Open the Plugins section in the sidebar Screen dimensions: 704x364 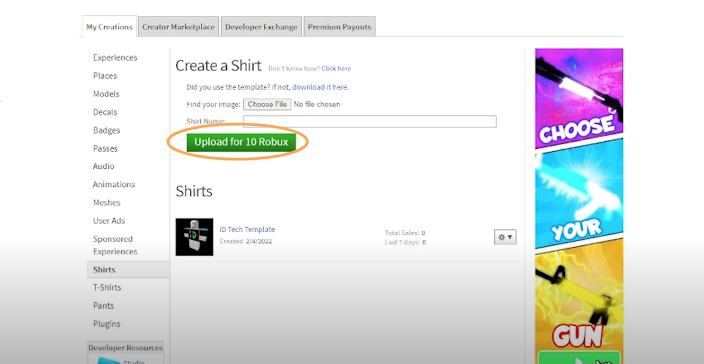point(107,323)
